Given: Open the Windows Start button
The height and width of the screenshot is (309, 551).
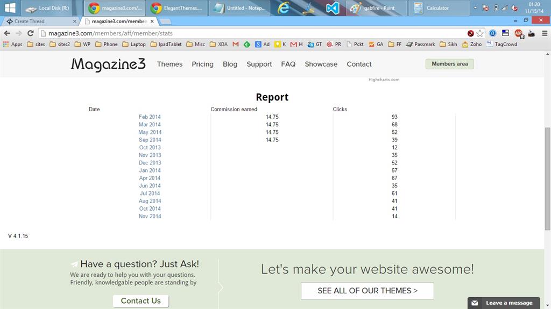Looking at the screenshot, I should (x=10, y=8).
